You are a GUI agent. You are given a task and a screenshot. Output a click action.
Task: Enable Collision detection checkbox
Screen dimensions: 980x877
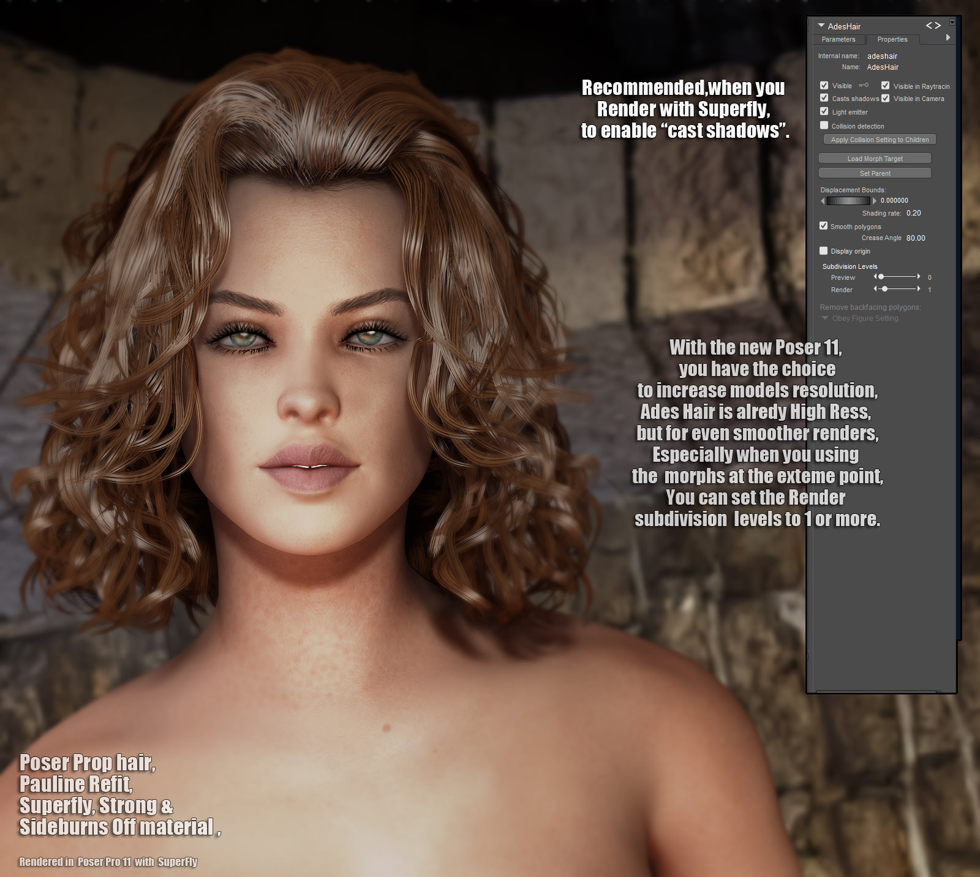click(x=824, y=126)
